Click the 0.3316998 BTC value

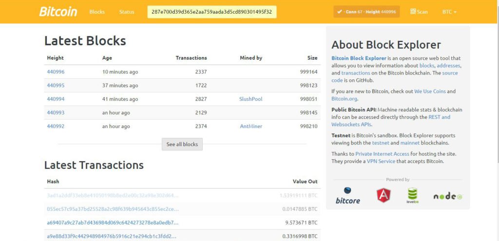click(300, 236)
